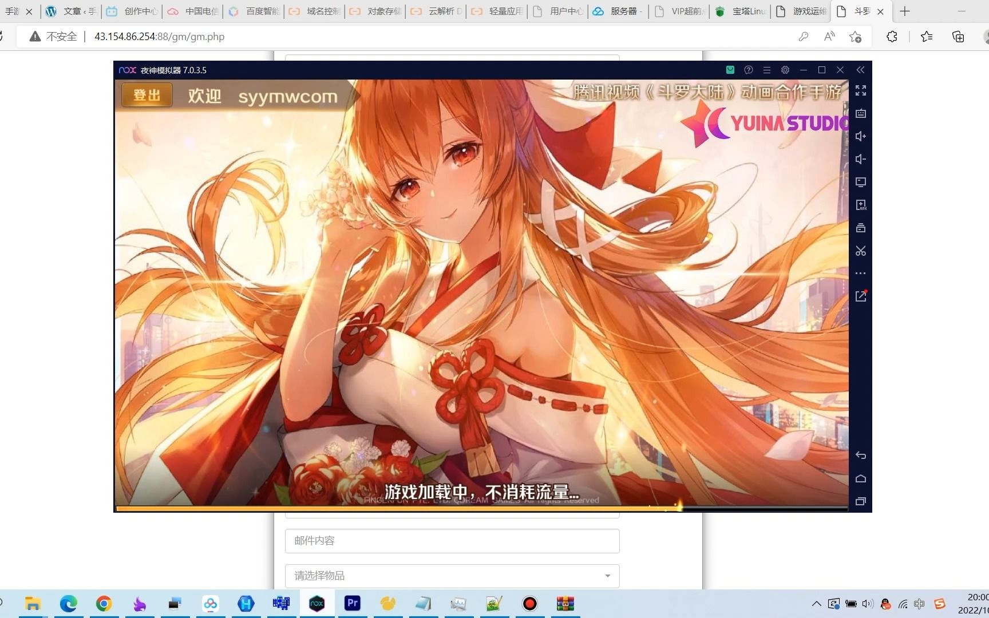
Task: Open Microsoft Edge from taskbar
Action: pos(68,604)
